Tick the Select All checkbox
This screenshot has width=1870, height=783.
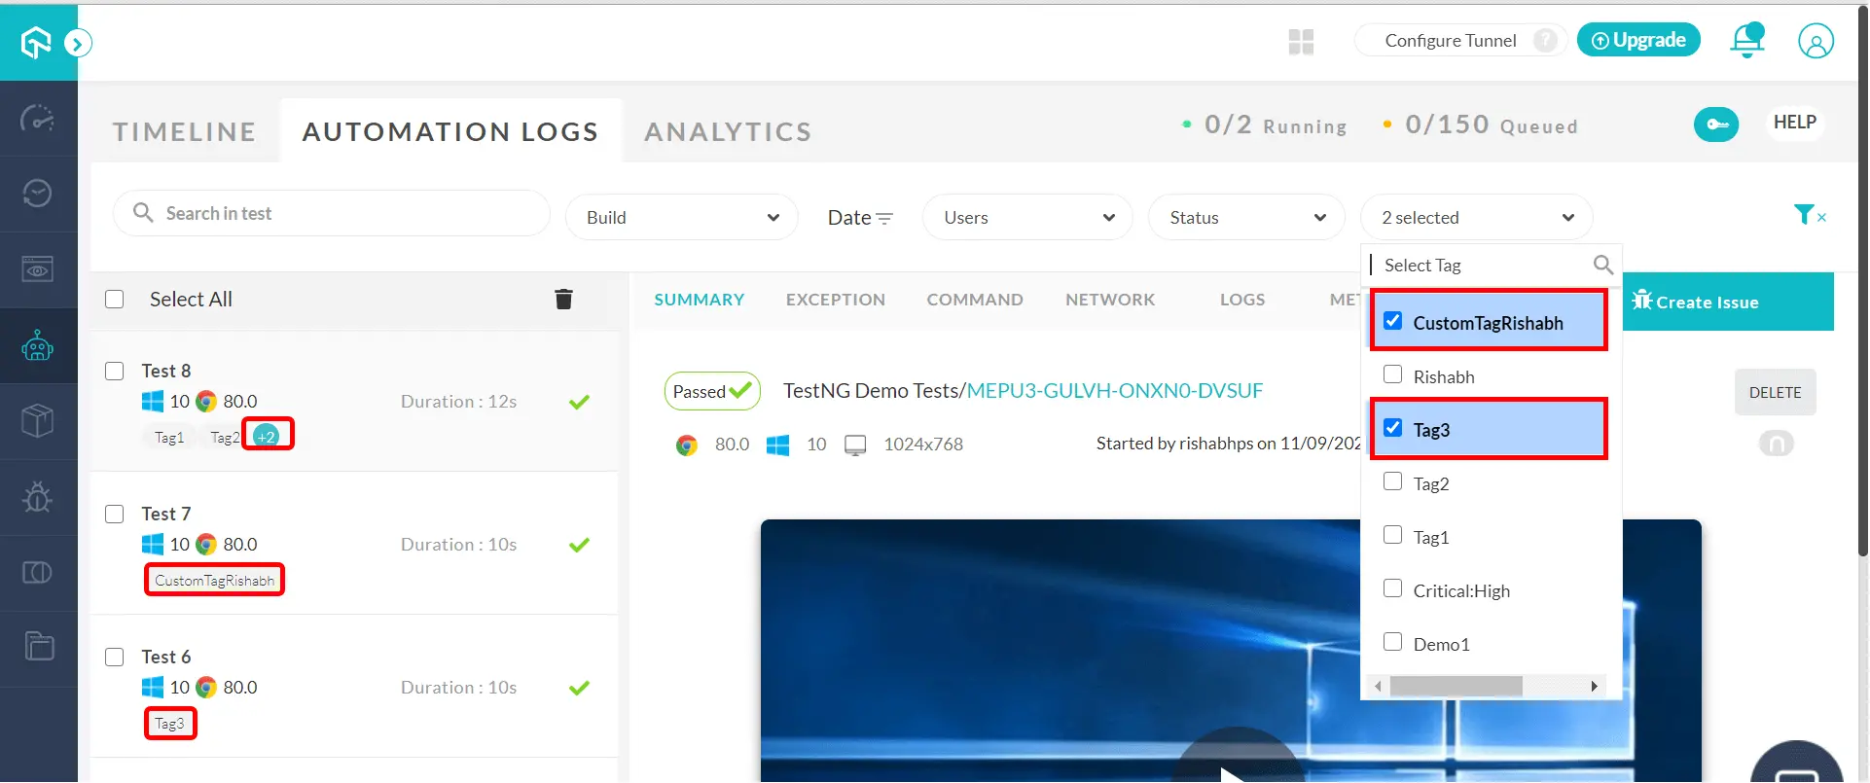[115, 300]
